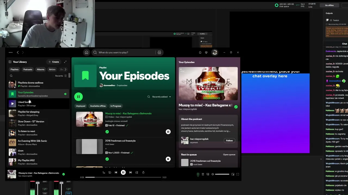Image resolution: width=348 pixels, height=195 pixels.
Task: Open kac nieporządek in About the podcast
Action: 199,139
